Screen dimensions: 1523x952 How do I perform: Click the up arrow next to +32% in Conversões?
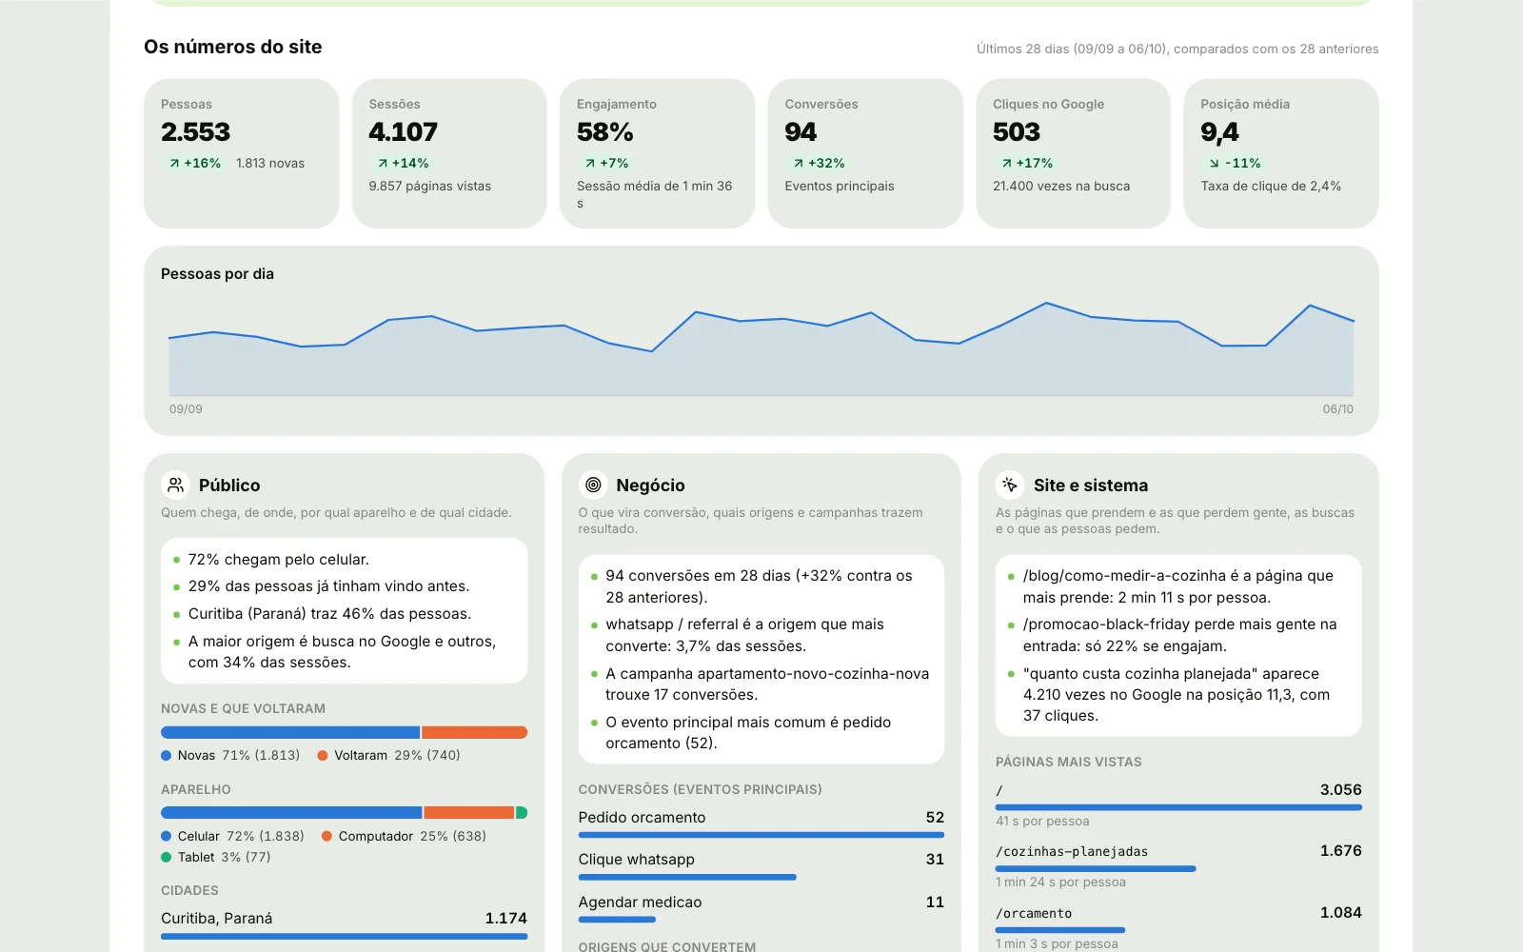coord(799,164)
